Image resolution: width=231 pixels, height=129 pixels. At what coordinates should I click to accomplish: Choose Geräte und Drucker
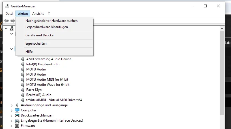pyautogui.click(x=55, y=35)
